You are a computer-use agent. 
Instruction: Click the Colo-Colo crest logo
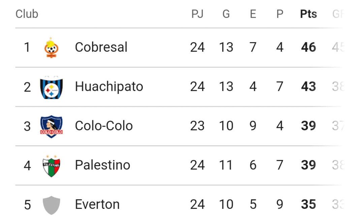(x=51, y=127)
